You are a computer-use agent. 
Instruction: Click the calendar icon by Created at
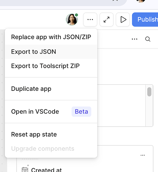tap(25, 170)
